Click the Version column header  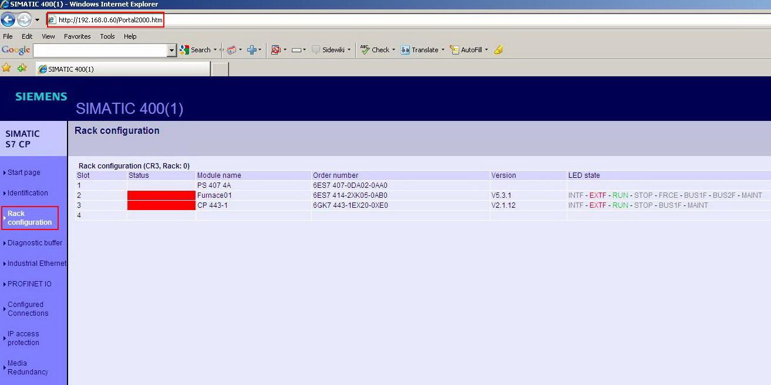(x=504, y=175)
